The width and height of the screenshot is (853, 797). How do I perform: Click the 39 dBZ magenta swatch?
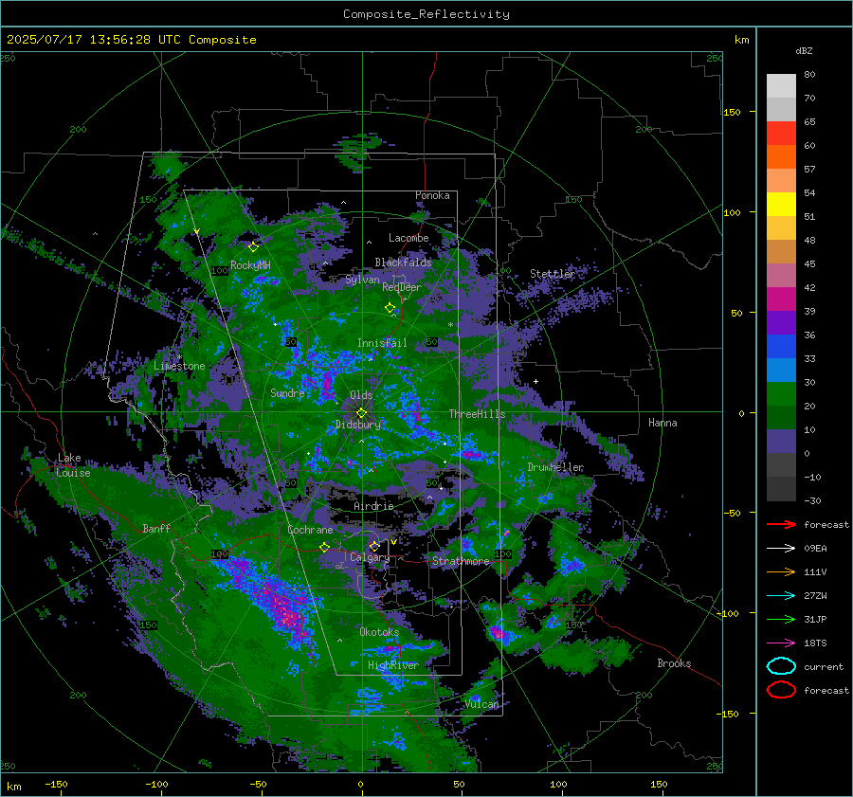point(781,299)
